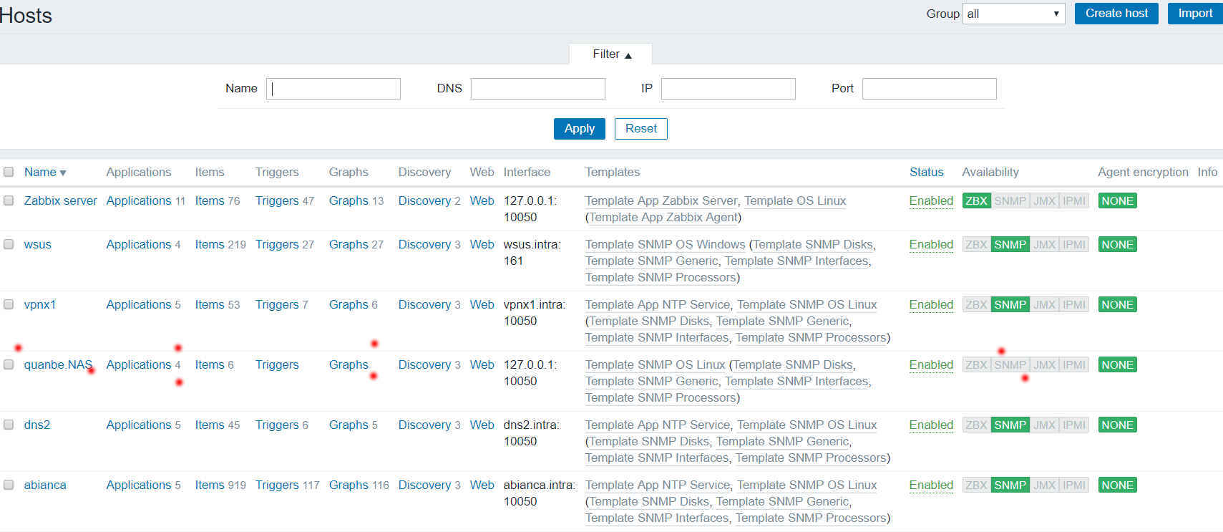1223x532 pixels.
Task: Open Template OS Linux in Zabbix server row
Action: pos(795,200)
